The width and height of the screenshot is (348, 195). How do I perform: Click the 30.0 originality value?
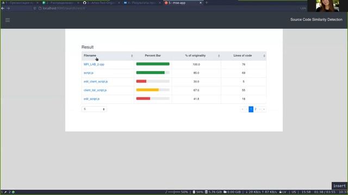[x=196, y=82]
